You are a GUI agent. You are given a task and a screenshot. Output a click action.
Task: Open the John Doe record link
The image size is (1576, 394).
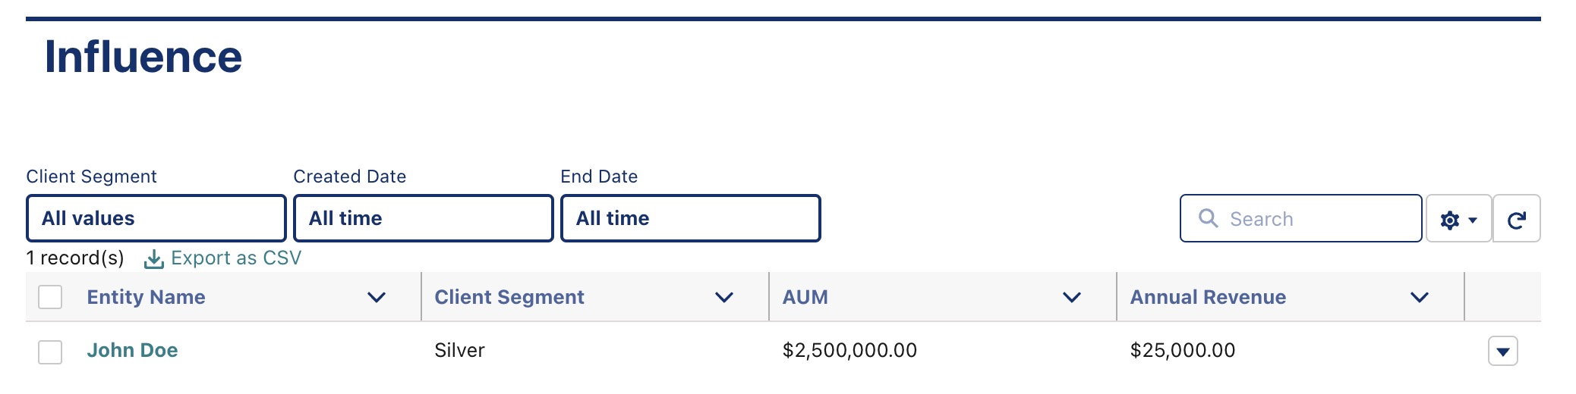pyautogui.click(x=132, y=350)
